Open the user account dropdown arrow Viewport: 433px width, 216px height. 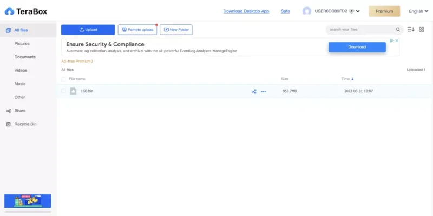[x=358, y=11]
